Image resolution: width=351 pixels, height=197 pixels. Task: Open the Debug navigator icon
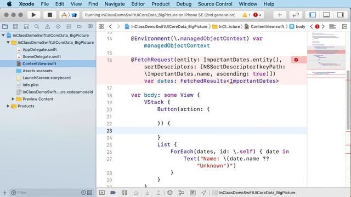(x=69, y=27)
